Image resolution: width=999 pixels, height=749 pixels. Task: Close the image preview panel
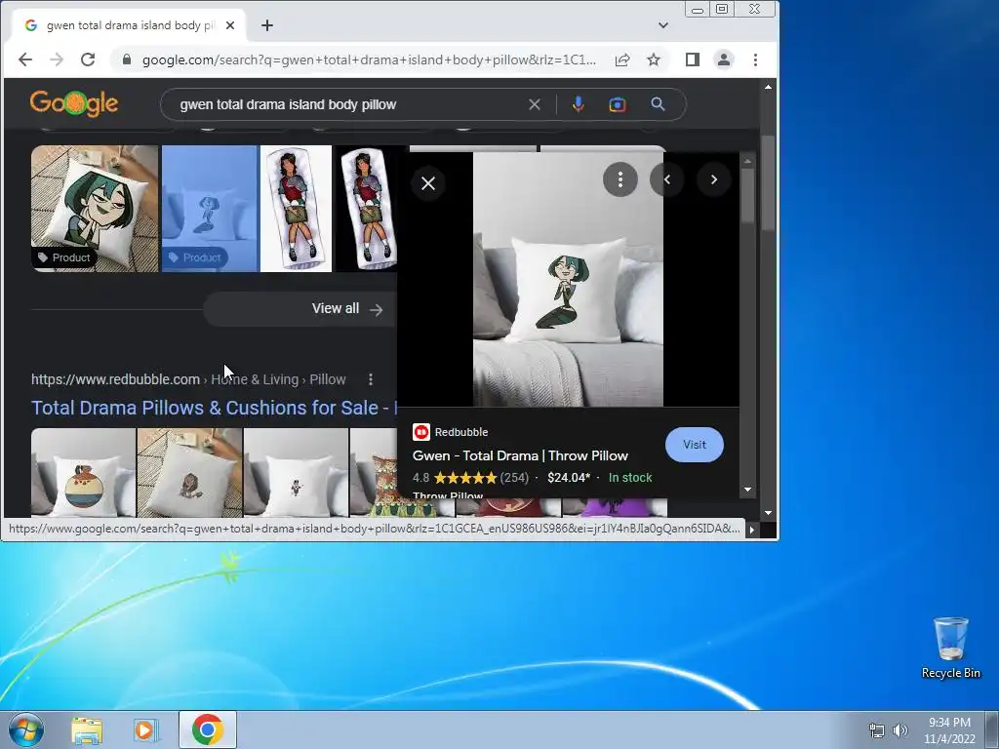[x=428, y=183]
